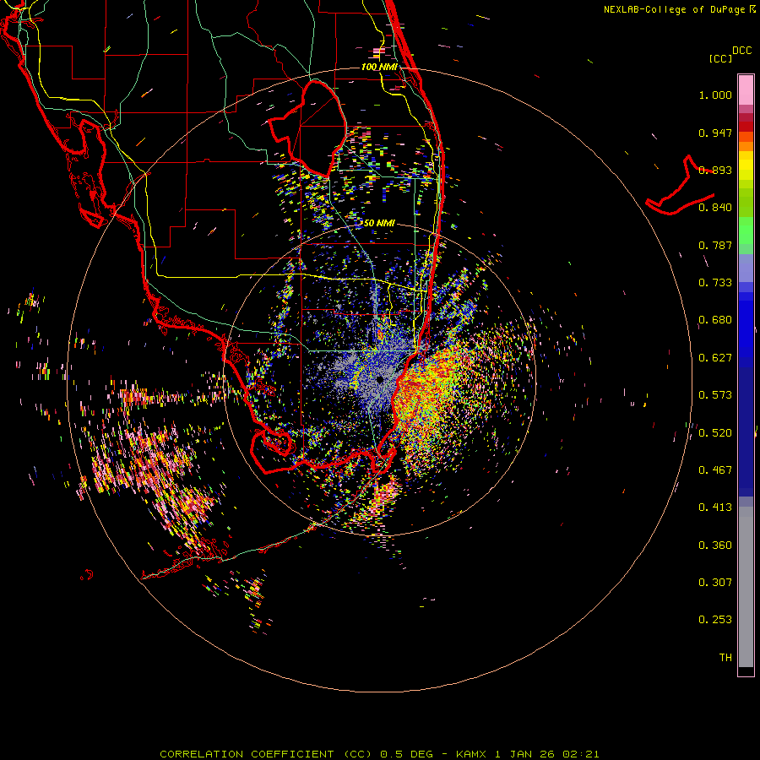
Task: Click the 0.413 scale value
Action: 715,508
